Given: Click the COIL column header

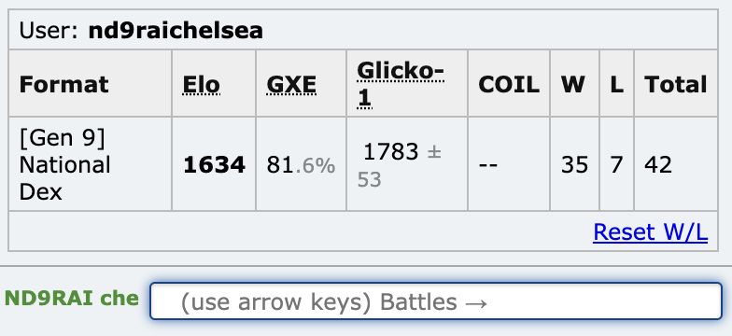Looking at the screenshot, I should coord(509,84).
